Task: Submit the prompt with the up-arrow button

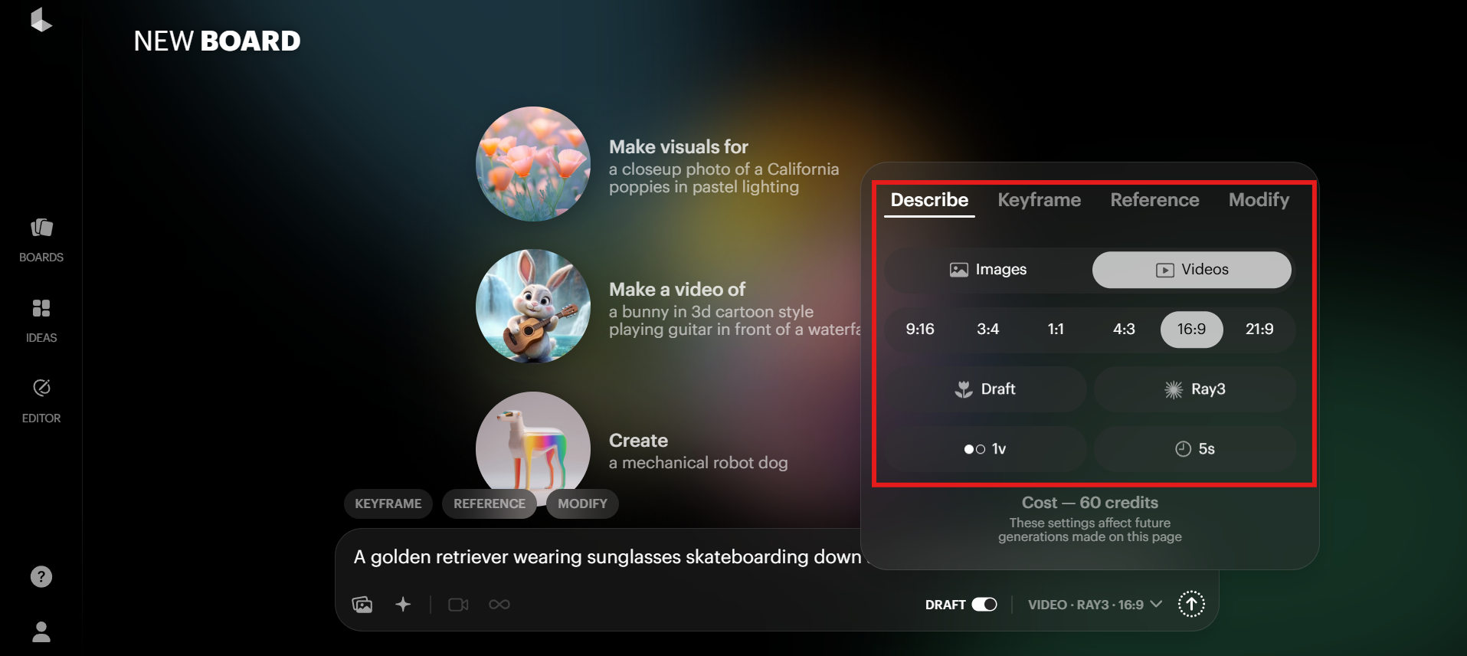Action: (x=1191, y=604)
